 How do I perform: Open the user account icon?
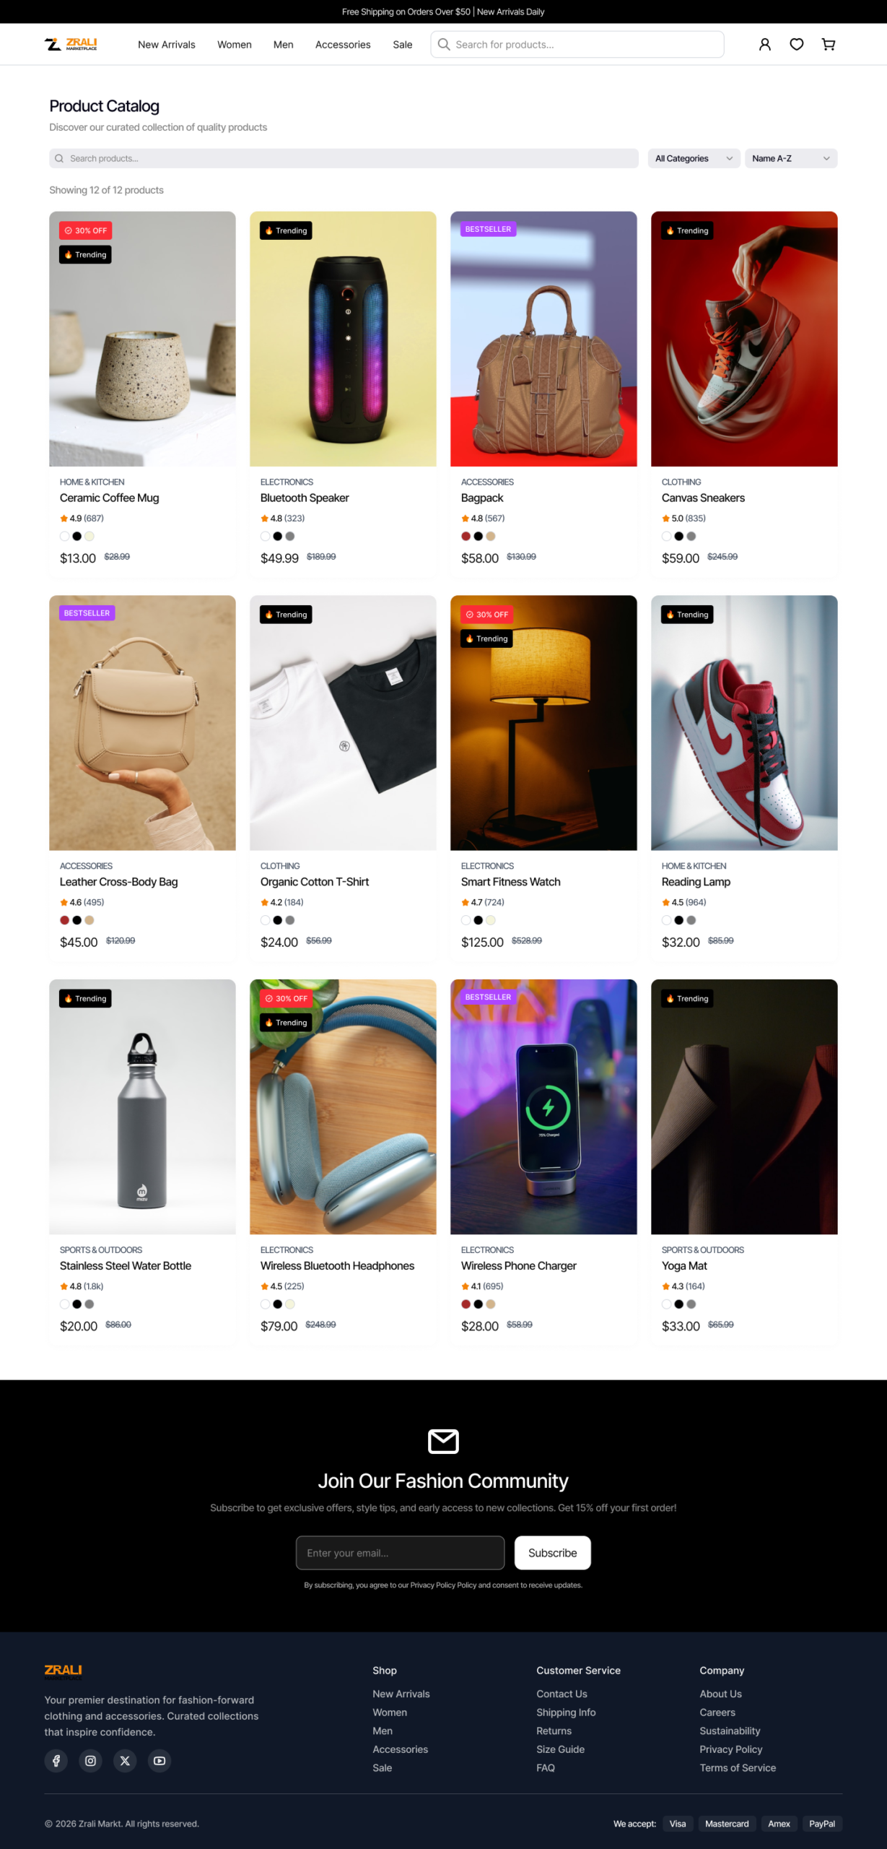click(765, 44)
